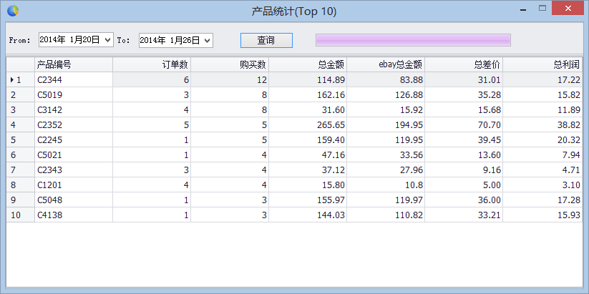Select product cell C5019
Screen dimensions: 589x294
(x=73, y=94)
